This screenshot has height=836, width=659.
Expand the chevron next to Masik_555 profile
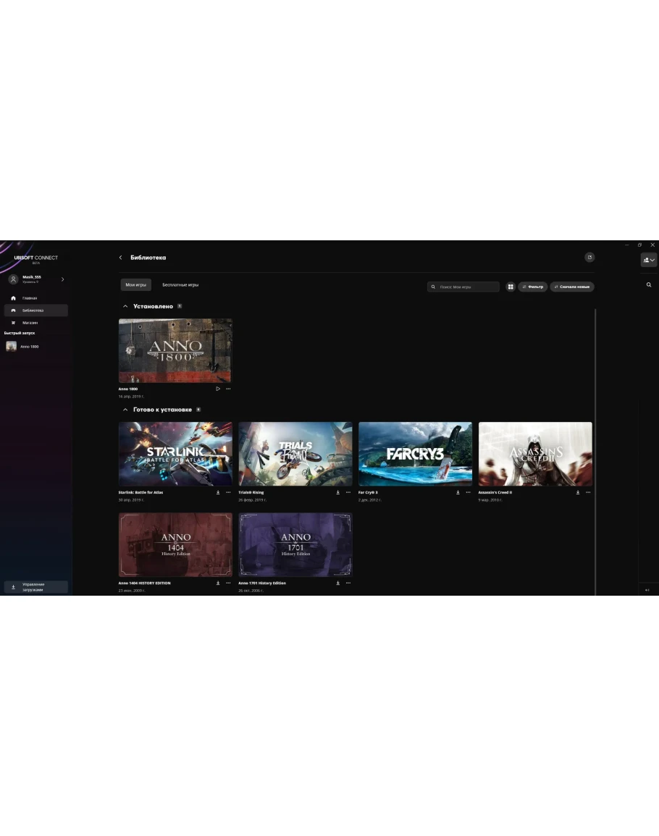pos(62,279)
